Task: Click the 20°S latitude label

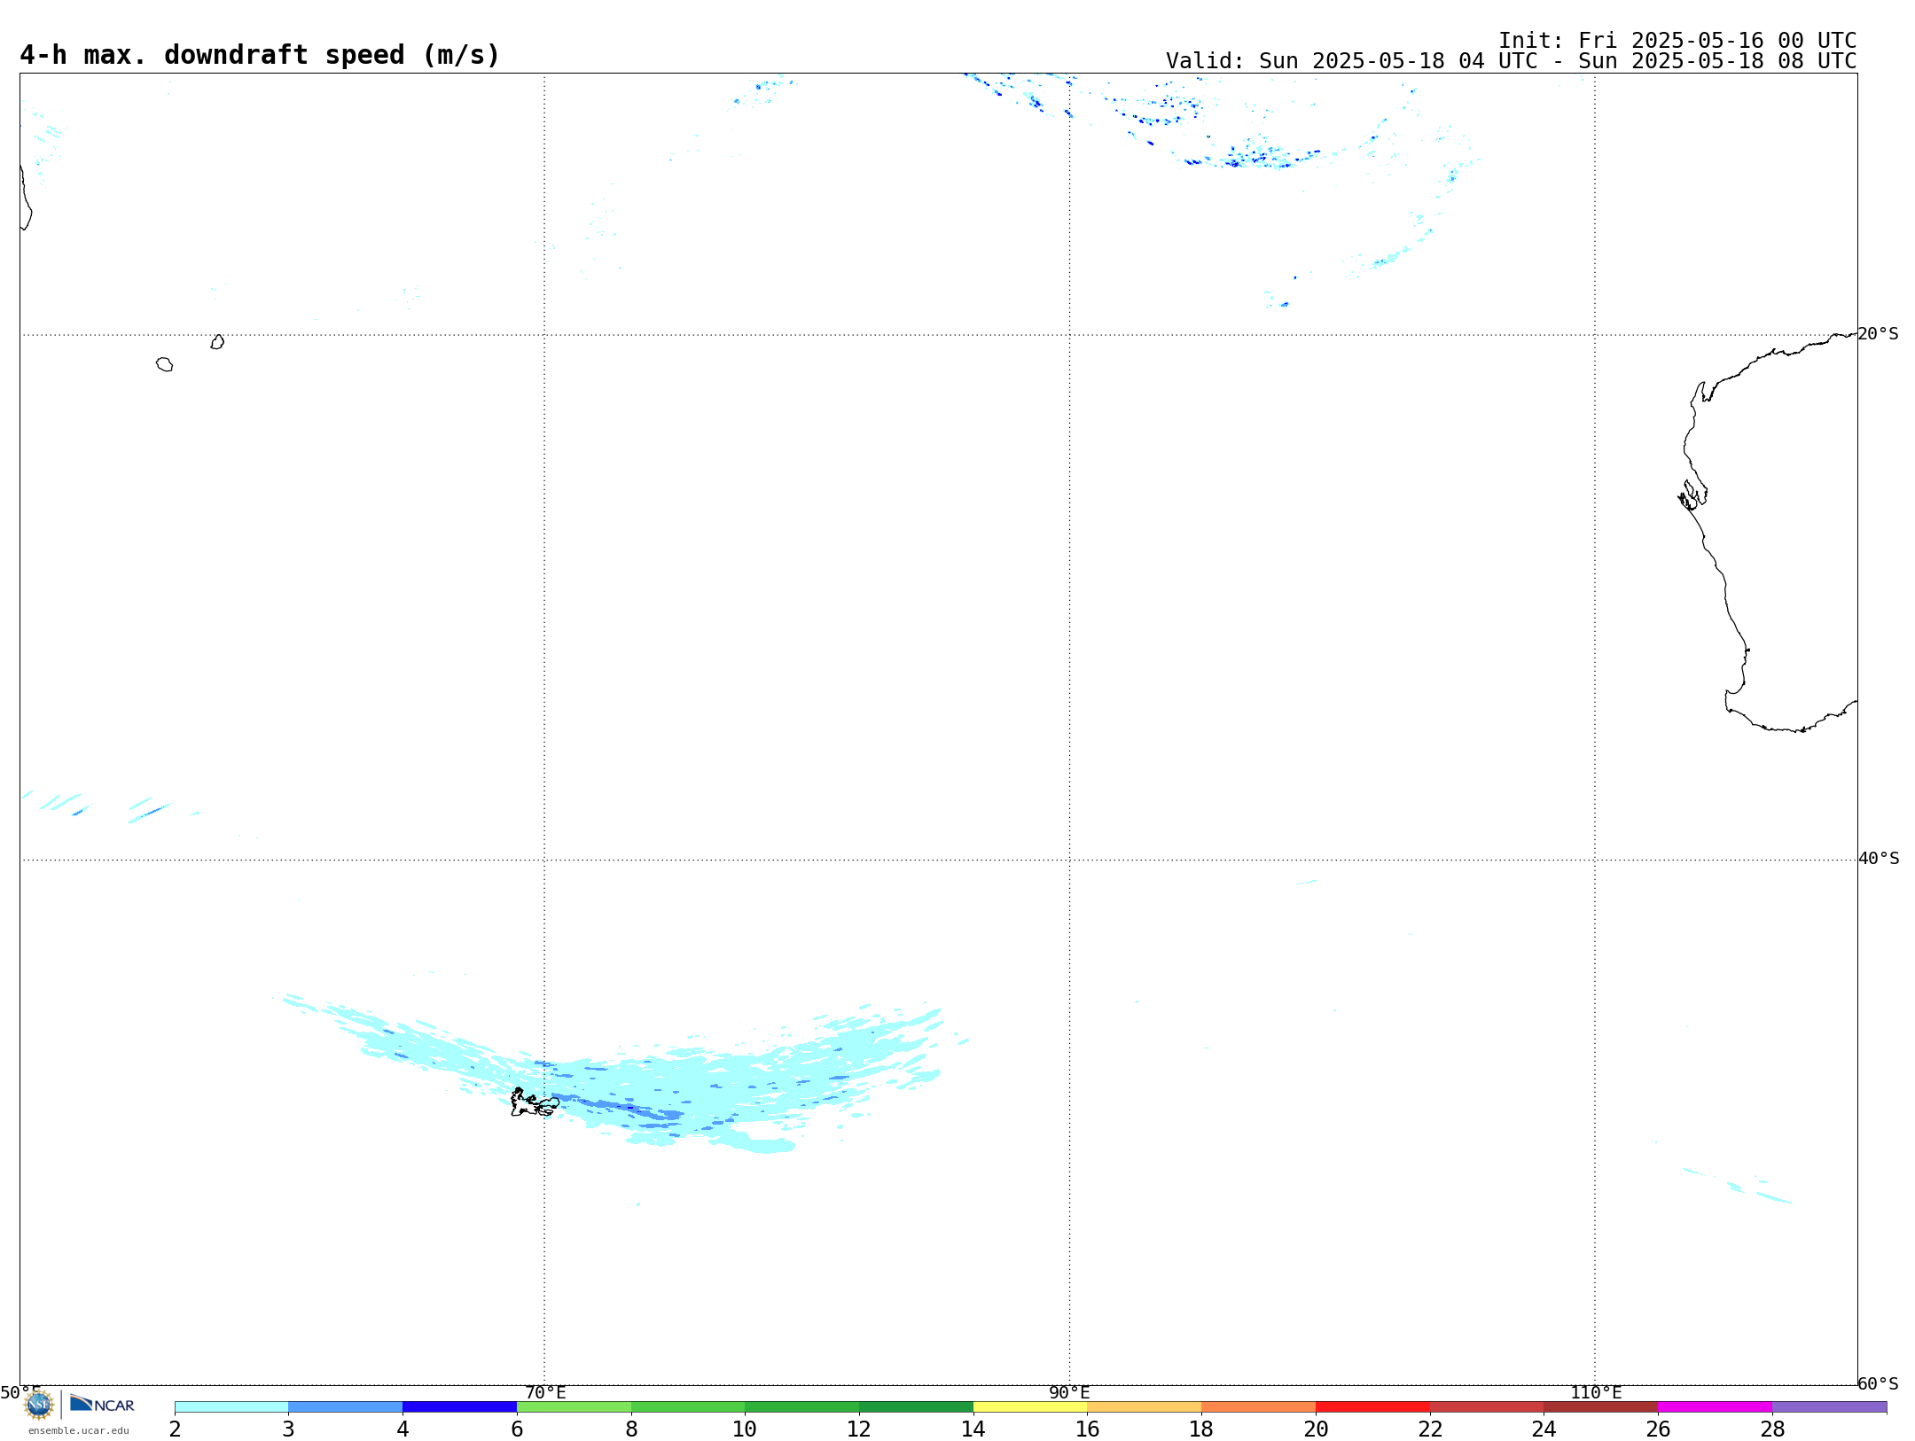Action: (1878, 334)
